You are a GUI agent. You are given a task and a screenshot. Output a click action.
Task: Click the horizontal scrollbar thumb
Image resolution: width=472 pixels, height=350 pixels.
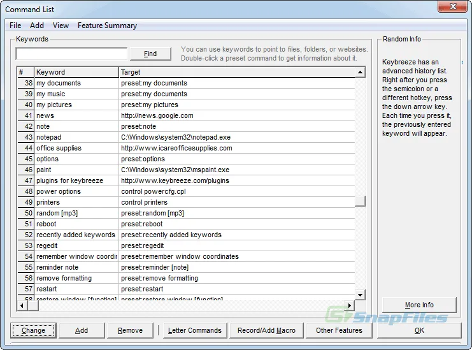(x=33, y=305)
